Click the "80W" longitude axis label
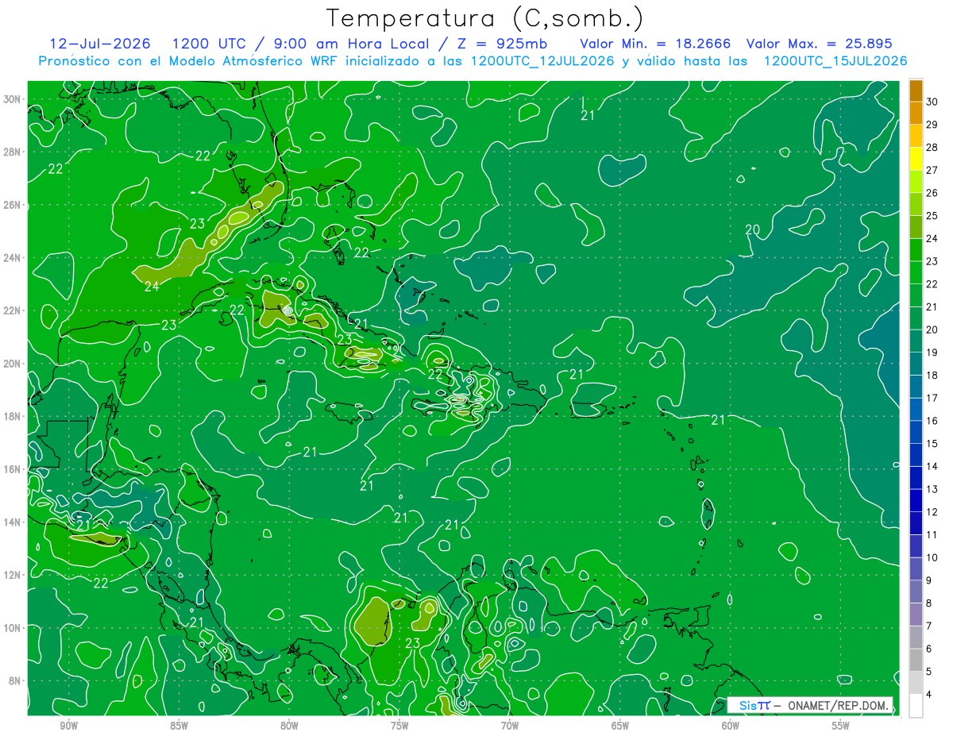Screen dimensions: 953x736 pyautogui.click(x=289, y=725)
